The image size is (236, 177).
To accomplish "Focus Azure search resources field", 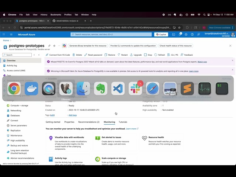I will click(111, 34).
